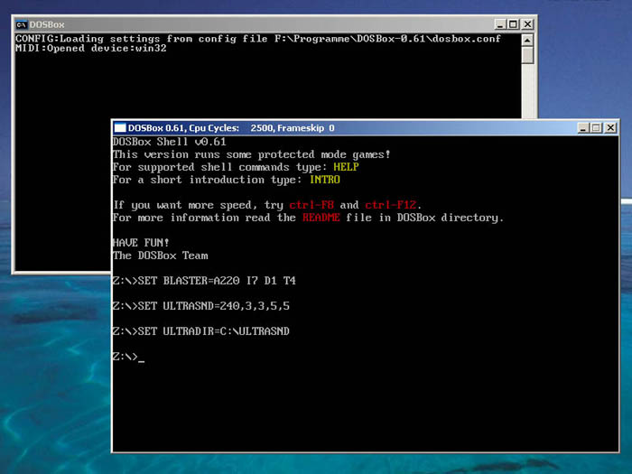Maximize the DOSBox console status window
The image size is (632, 474).
513,24
